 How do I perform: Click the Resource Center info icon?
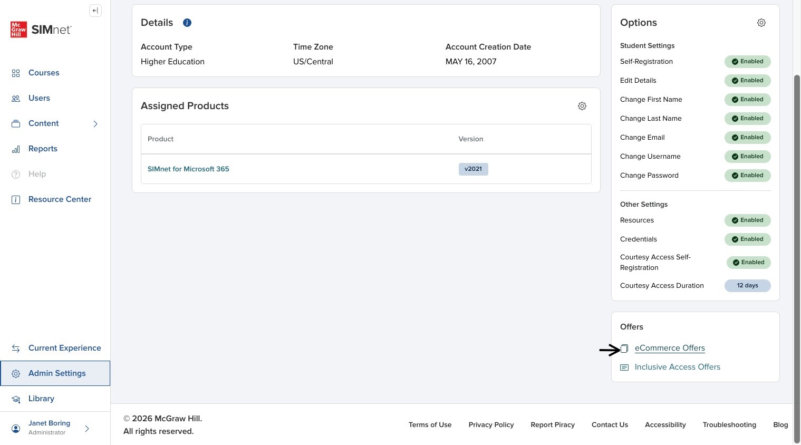pyautogui.click(x=16, y=200)
